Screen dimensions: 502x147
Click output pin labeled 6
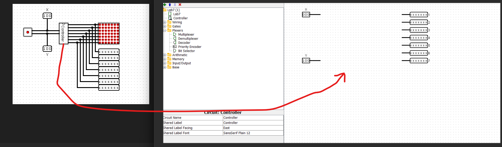click(419, 53)
